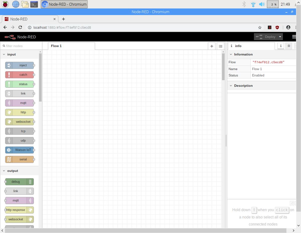Click the sidebar separator drag handle
Viewport: 301px width, 233px height.
point(226,141)
